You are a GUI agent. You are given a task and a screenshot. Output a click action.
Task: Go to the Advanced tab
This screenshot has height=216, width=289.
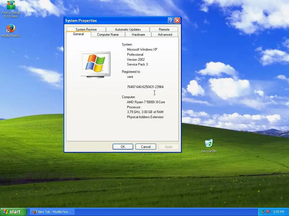pos(165,35)
